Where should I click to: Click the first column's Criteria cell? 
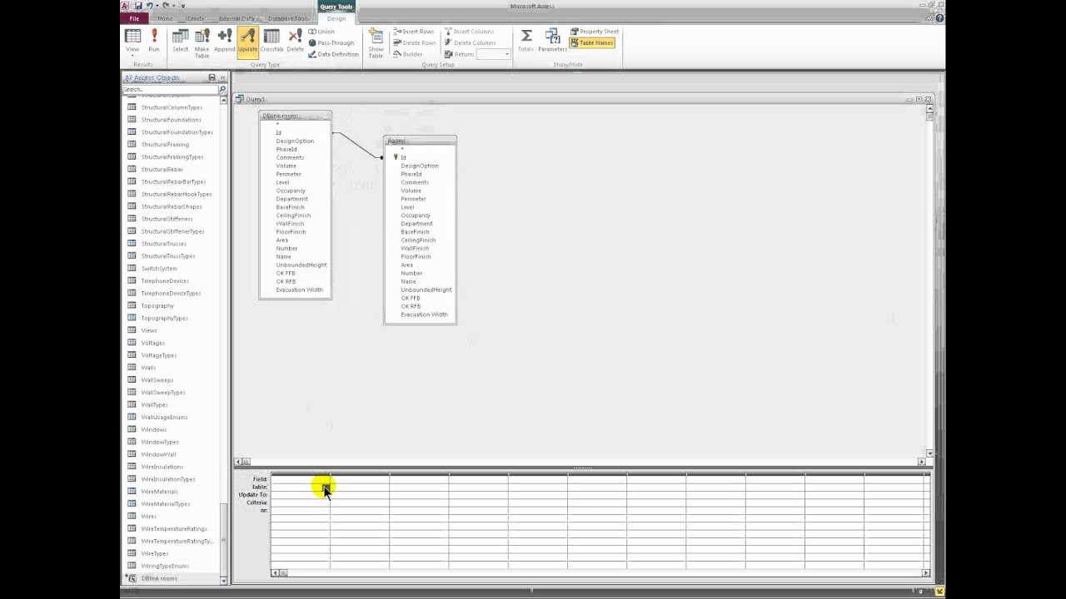[x=301, y=502]
